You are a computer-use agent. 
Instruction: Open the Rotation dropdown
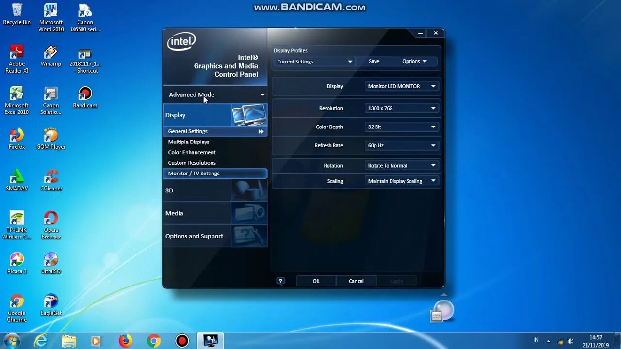pyautogui.click(x=402, y=166)
